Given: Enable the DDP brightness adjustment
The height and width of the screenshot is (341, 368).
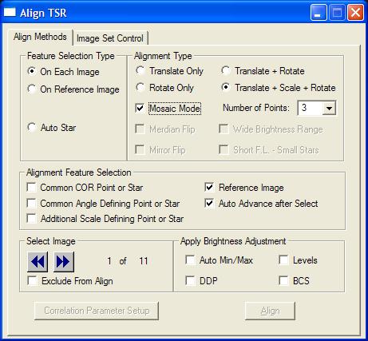Looking at the screenshot, I should (x=190, y=280).
